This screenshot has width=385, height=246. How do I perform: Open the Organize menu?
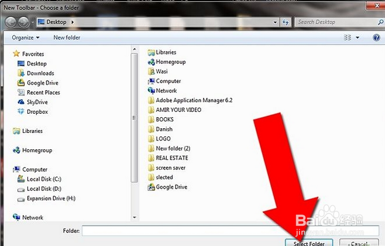pyautogui.click(x=26, y=37)
